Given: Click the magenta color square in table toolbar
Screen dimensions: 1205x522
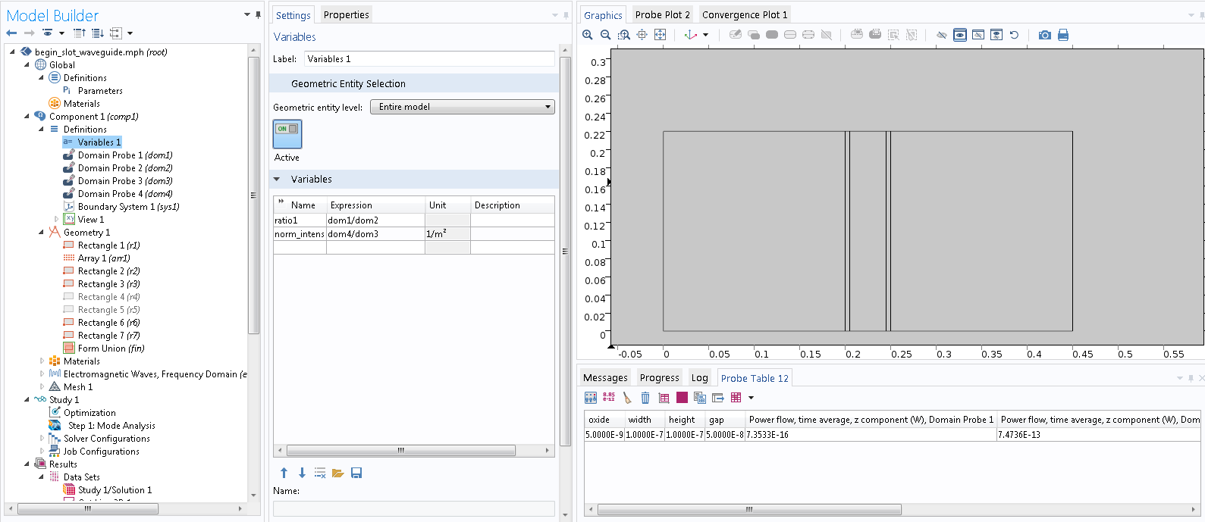Looking at the screenshot, I should pos(682,398).
